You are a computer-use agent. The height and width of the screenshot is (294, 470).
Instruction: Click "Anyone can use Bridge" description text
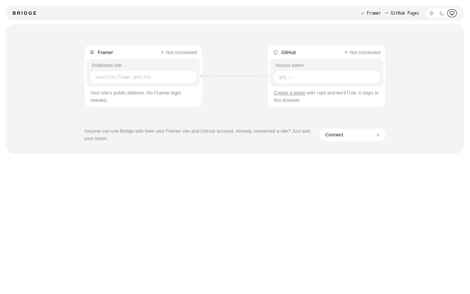[197, 135]
